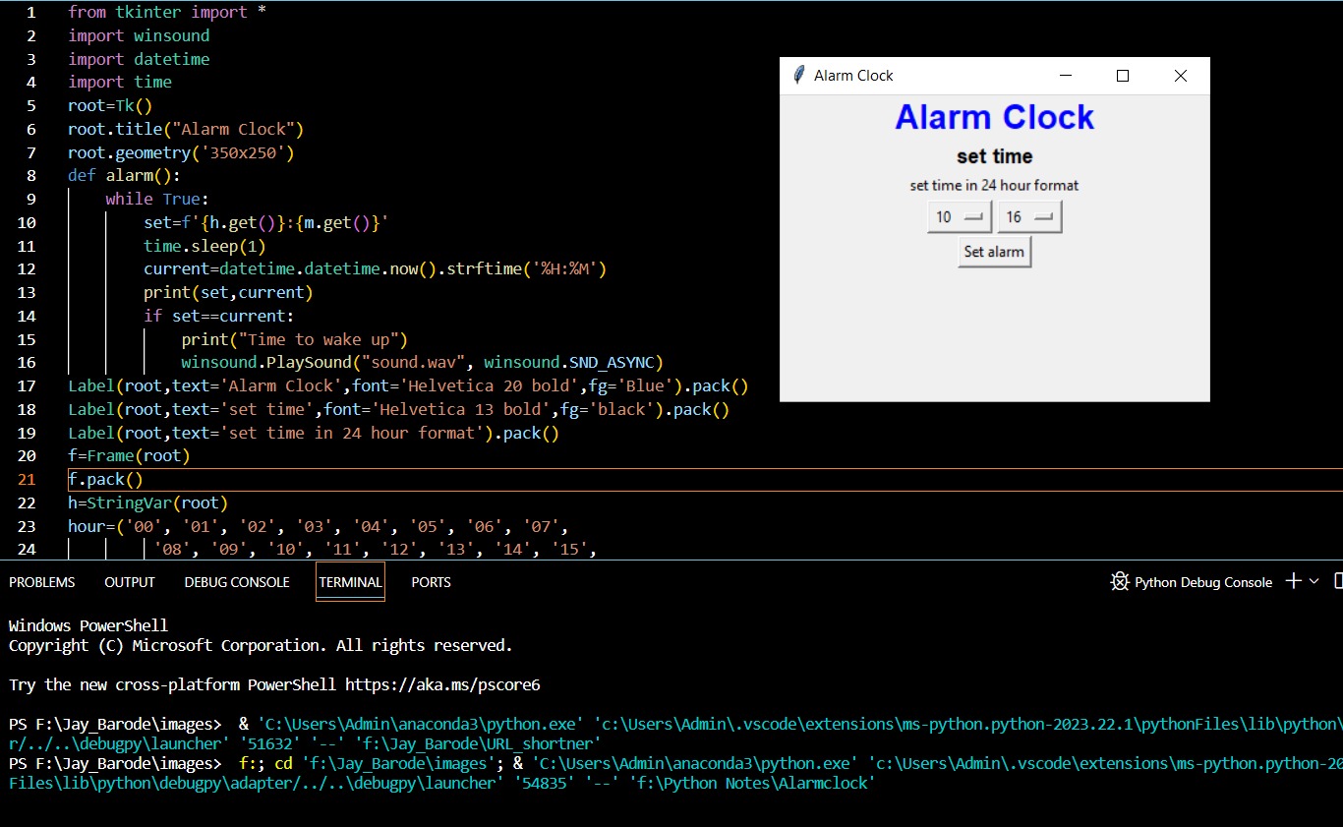Click the 'time.sleep(1)' code line
Image resolution: width=1343 pixels, height=827 pixels.
pos(204,246)
